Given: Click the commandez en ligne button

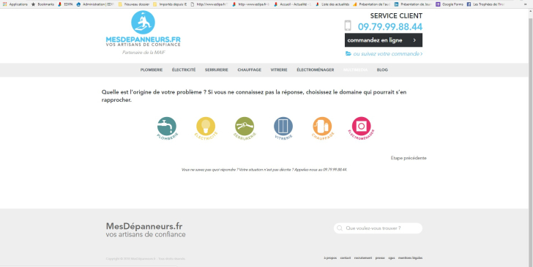Looking at the screenshot, I should pos(384,40).
